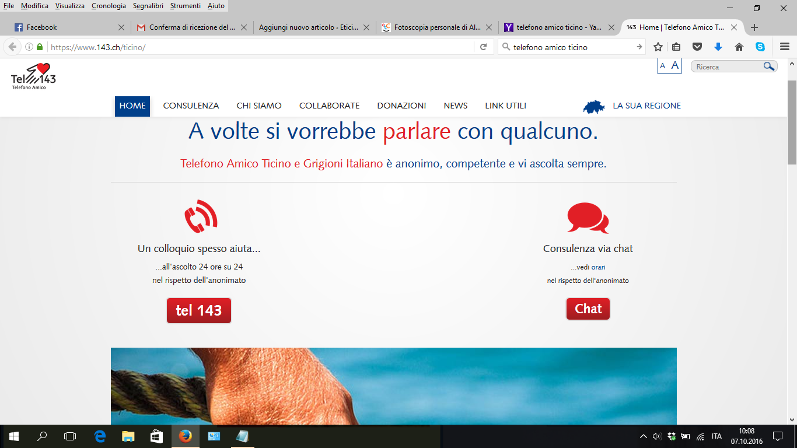
Task: Open the Segnalibri menu
Action: [x=148, y=6]
